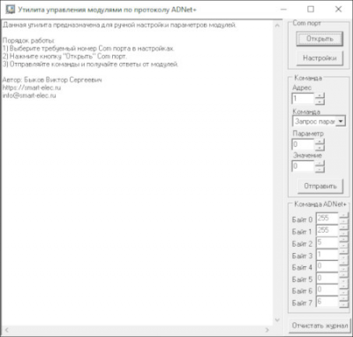This screenshot has height=337, width=353.
Task: Focus the Адрес input field
Action: 303,99
